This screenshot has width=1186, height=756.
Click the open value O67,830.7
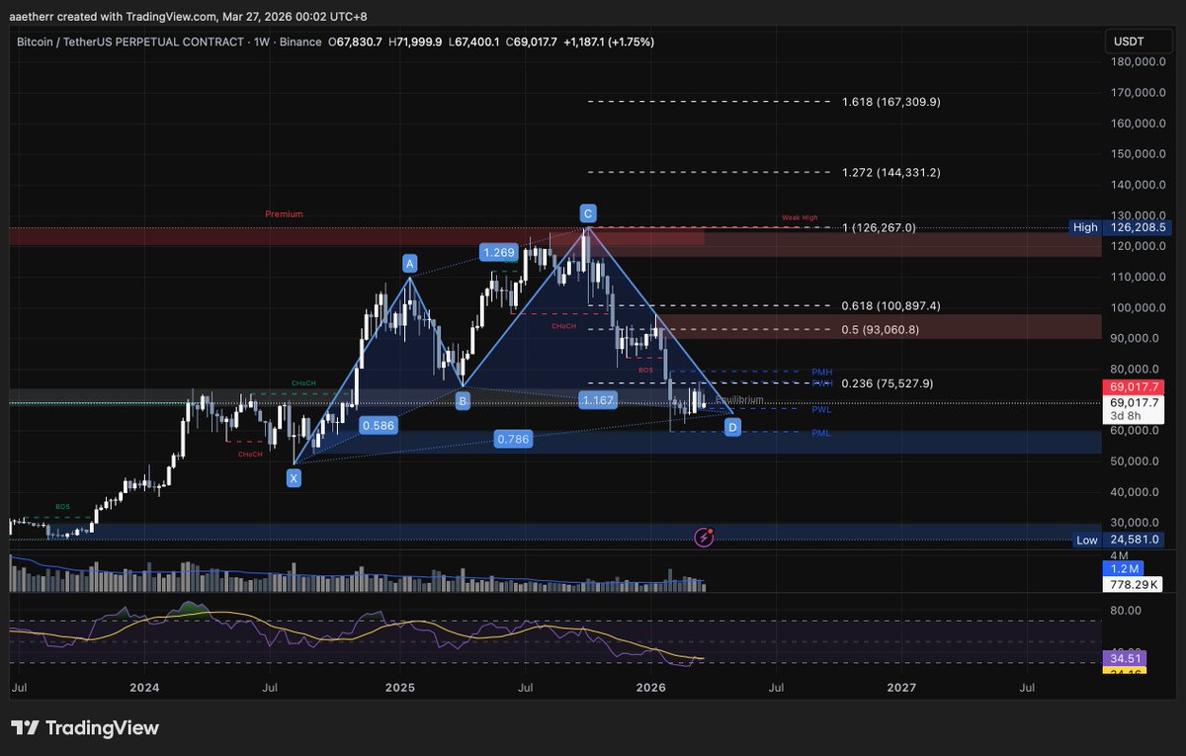pyautogui.click(x=357, y=42)
